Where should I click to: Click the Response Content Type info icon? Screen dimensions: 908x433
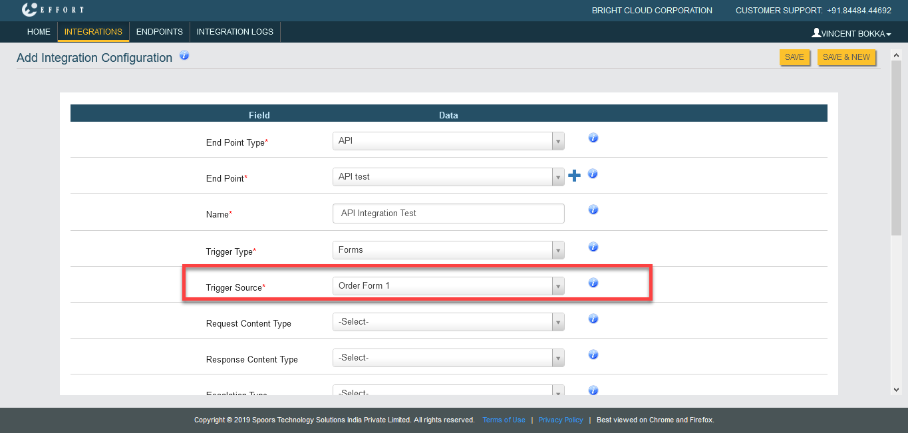click(593, 355)
